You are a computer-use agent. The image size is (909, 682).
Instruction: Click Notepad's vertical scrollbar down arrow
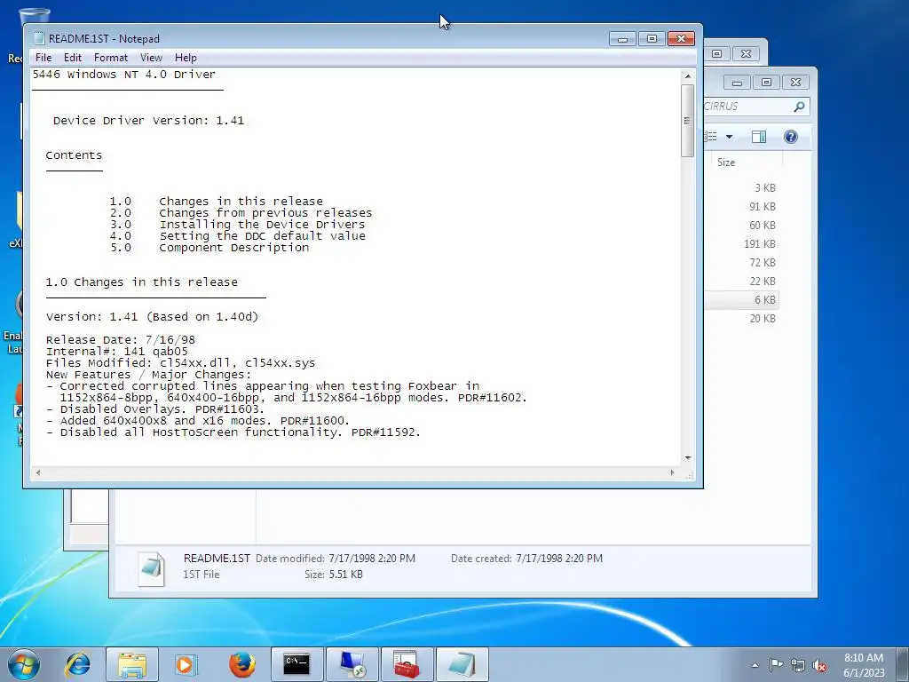(688, 458)
